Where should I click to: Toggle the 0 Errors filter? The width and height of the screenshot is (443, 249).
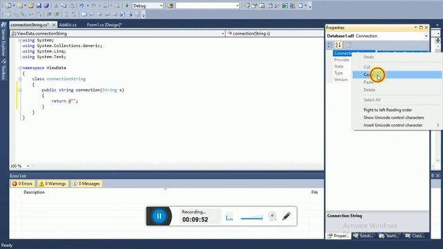(22, 183)
